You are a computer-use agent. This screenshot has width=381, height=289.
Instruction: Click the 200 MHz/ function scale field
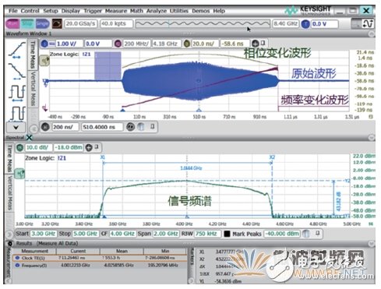[136, 44]
